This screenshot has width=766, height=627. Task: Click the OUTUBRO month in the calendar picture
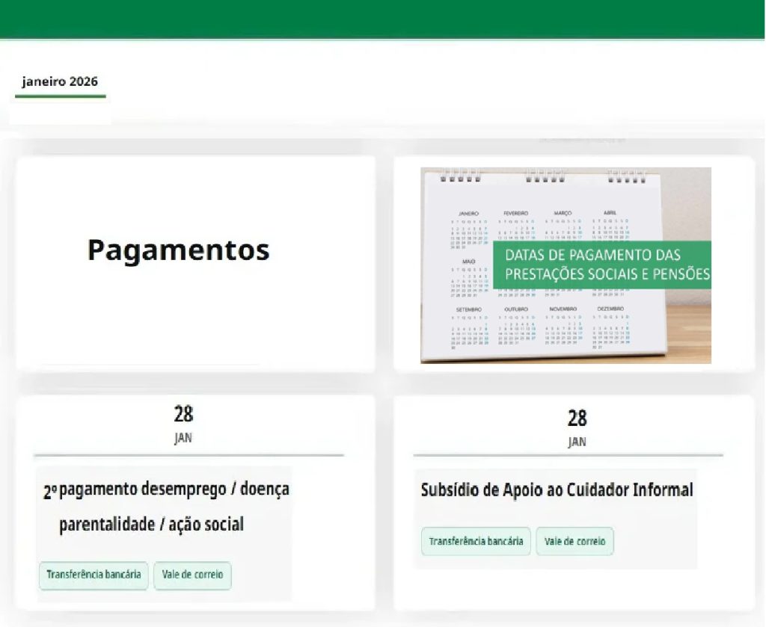pyautogui.click(x=515, y=309)
